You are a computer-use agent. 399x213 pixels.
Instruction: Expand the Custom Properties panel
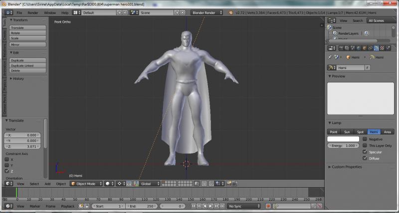(x=347, y=167)
